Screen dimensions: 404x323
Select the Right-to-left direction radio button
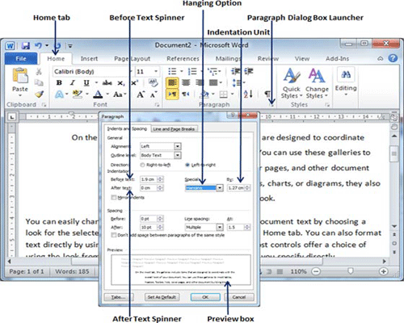pyautogui.click(x=142, y=165)
